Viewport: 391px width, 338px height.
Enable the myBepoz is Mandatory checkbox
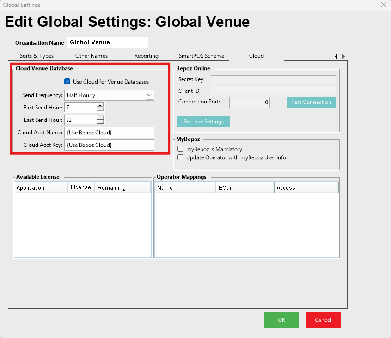coord(181,149)
